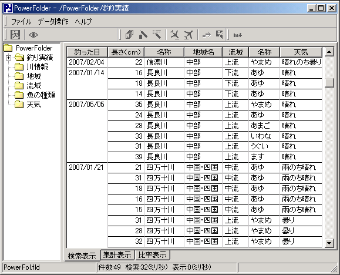The image size is (340, 275).
Task: Click the inf information toolbar button
Action: 237,35
